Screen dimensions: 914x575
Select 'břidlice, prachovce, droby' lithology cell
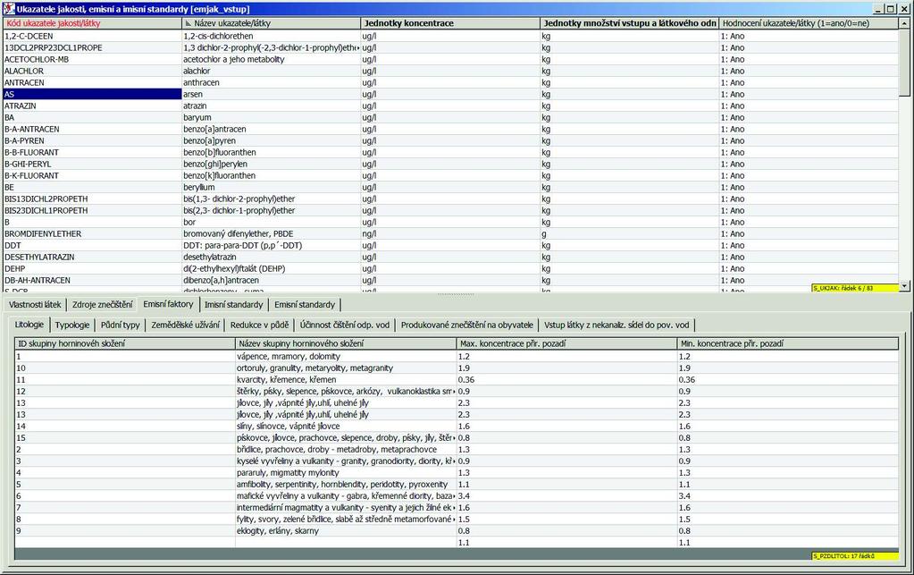346,450
